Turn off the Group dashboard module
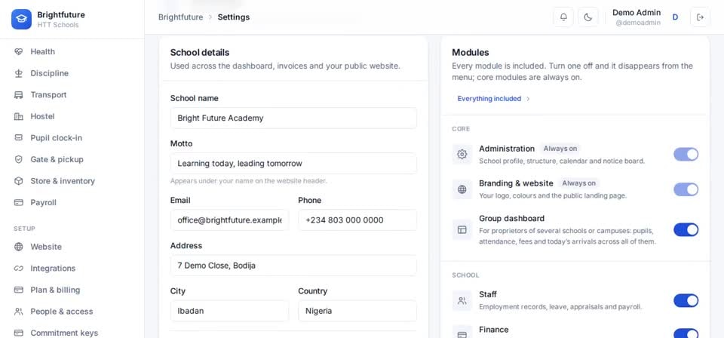Screen dimensions: 724x338 click(x=686, y=229)
